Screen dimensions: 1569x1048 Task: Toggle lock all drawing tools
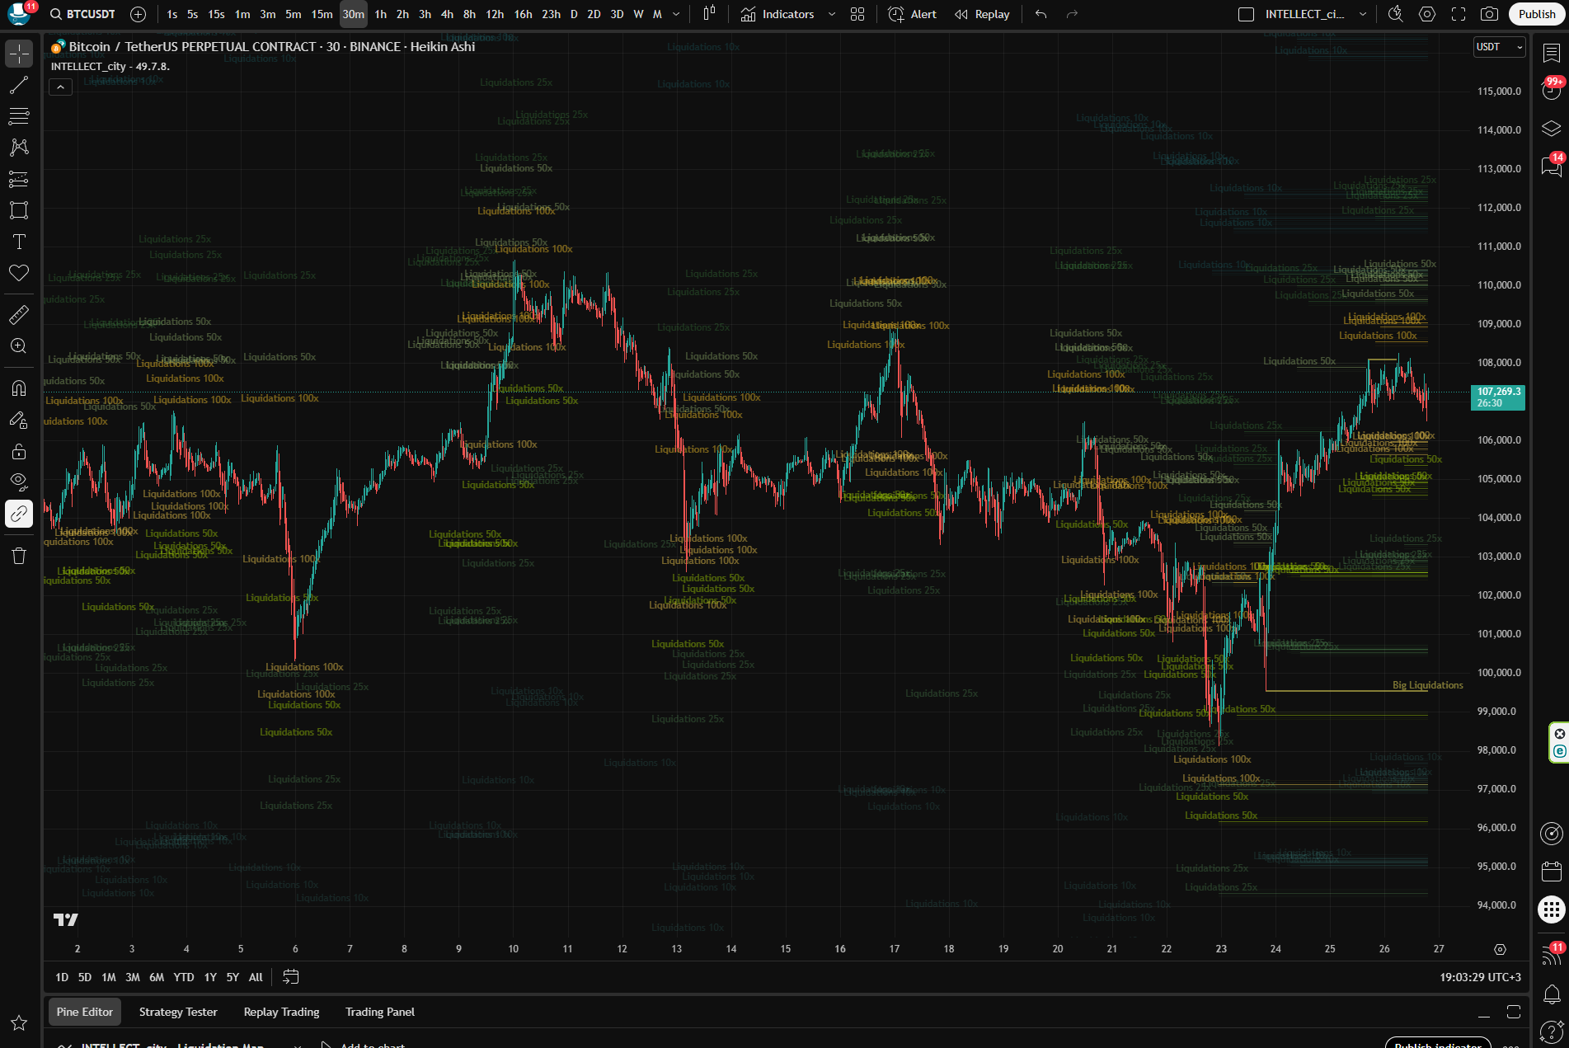[x=19, y=451]
